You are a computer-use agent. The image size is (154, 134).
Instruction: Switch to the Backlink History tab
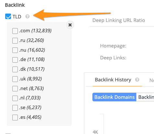coord(113,80)
